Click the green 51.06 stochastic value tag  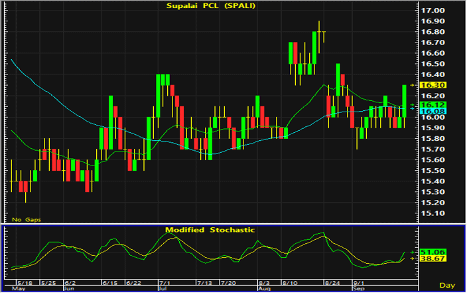pos(433,252)
